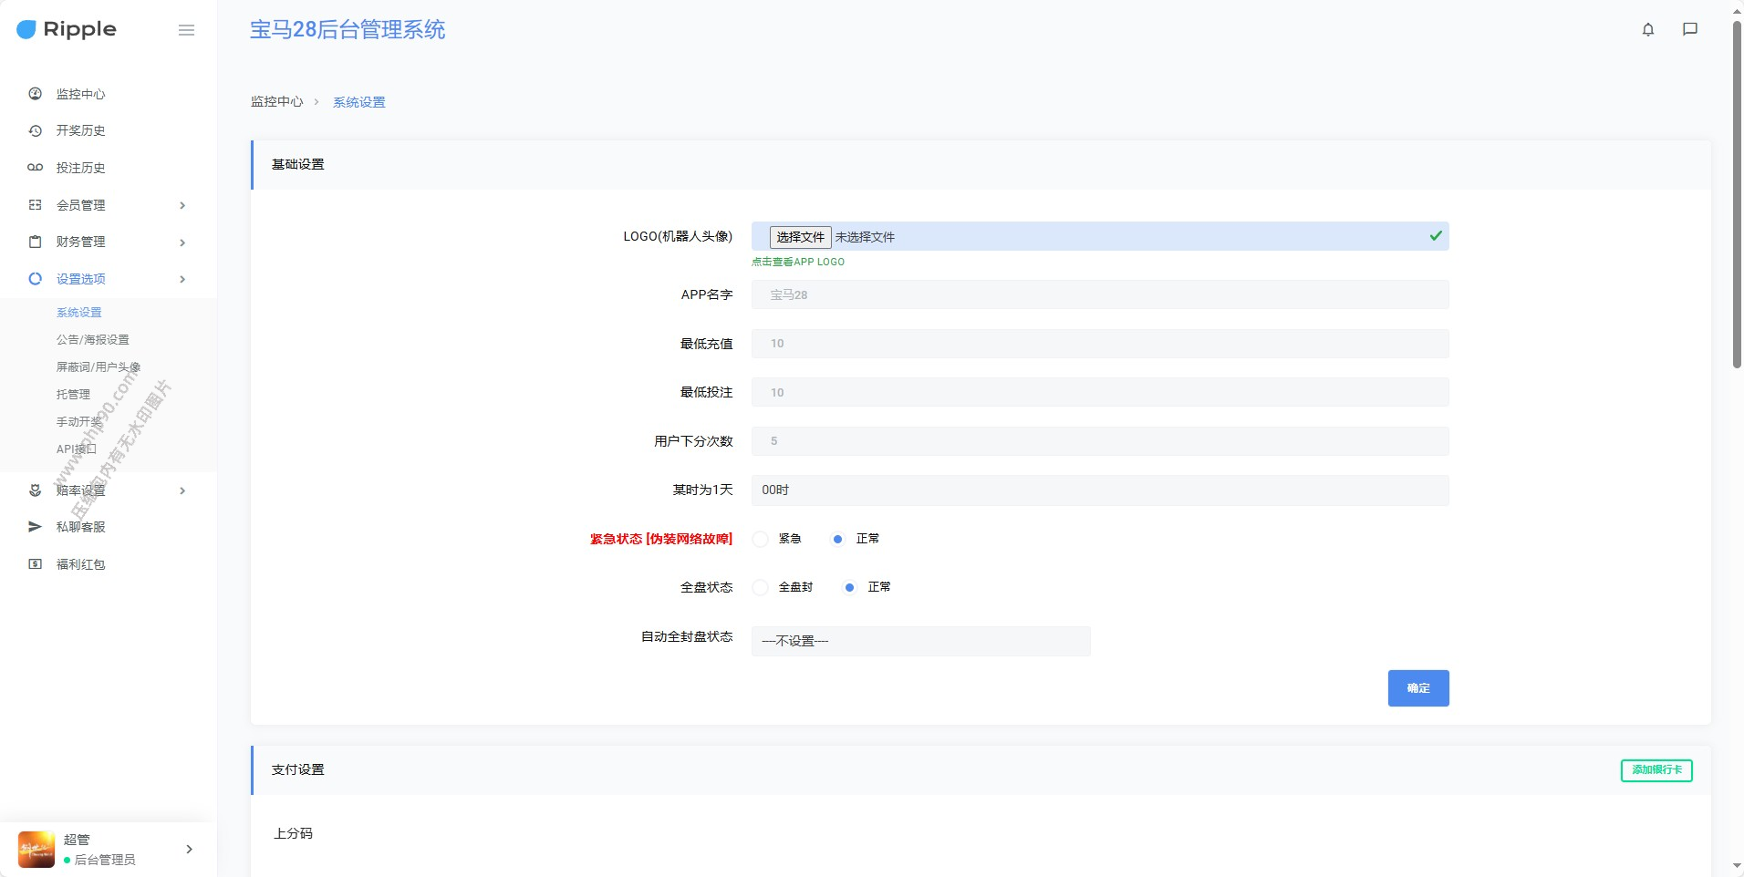Viewport: 1744px width, 877px height.
Task: Select 正常 for 全盘状态
Action: pyautogui.click(x=849, y=587)
